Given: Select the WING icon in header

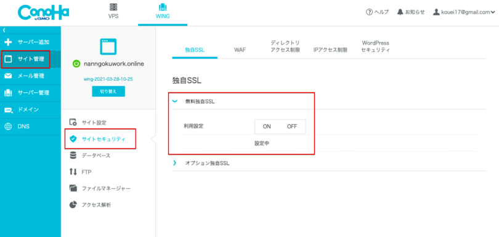Looking at the screenshot, I should pos(162,7).
